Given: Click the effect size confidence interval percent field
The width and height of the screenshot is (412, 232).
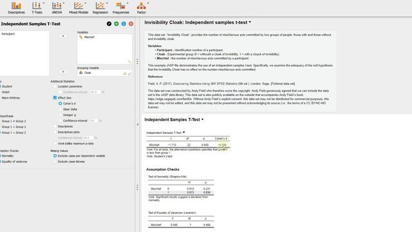Looking at the screenshot, I should tap(94, 121).
